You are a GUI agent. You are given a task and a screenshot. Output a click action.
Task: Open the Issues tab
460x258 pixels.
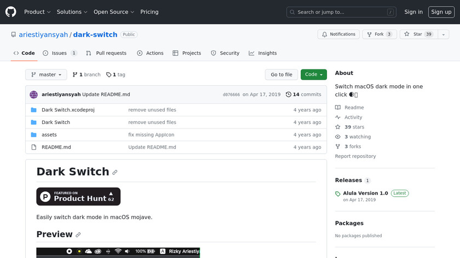click(60, 53)
